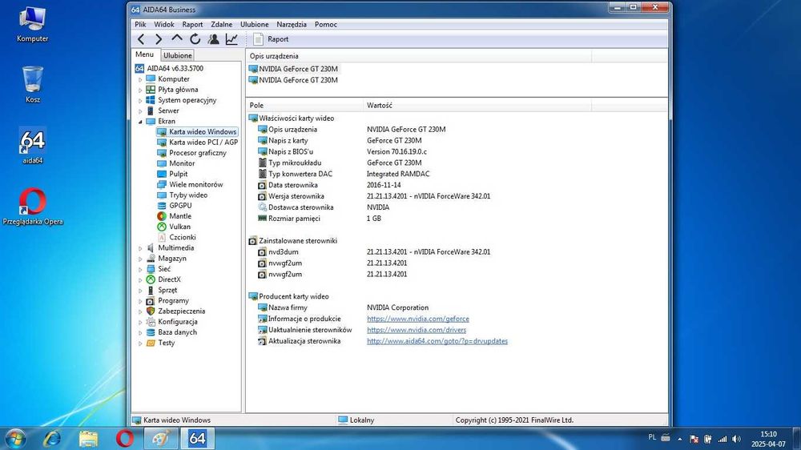Expand the DirectX tree node
This screenshot has width=801, height=450.
140,280
